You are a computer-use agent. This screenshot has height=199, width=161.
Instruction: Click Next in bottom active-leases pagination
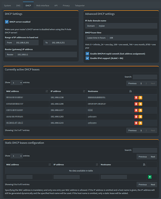(x=153, y=131)
